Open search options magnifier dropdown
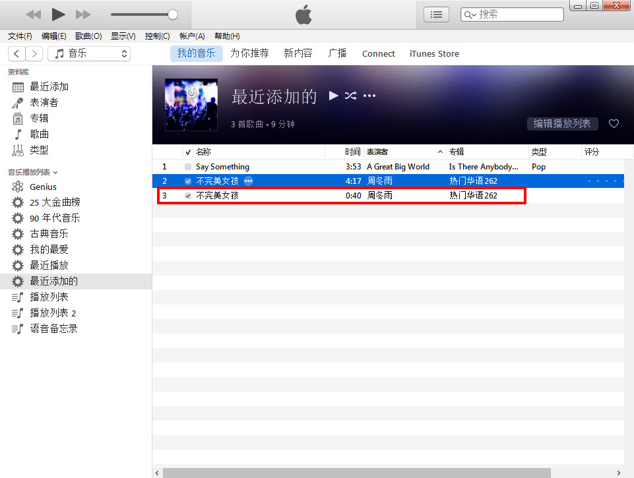 (470, 15)
